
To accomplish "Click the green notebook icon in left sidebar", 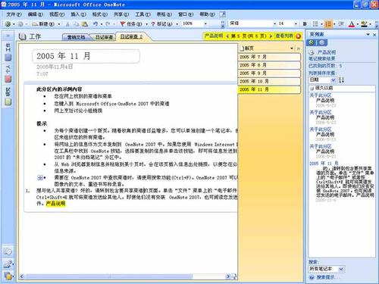I will pos(8,101).
